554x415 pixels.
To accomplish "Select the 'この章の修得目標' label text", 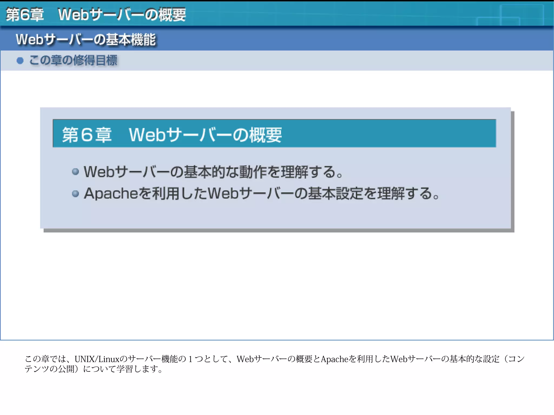I will point(73,60).
